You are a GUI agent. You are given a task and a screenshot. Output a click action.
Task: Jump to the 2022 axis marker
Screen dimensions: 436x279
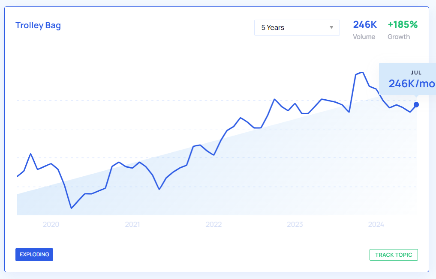coord(213,224)
